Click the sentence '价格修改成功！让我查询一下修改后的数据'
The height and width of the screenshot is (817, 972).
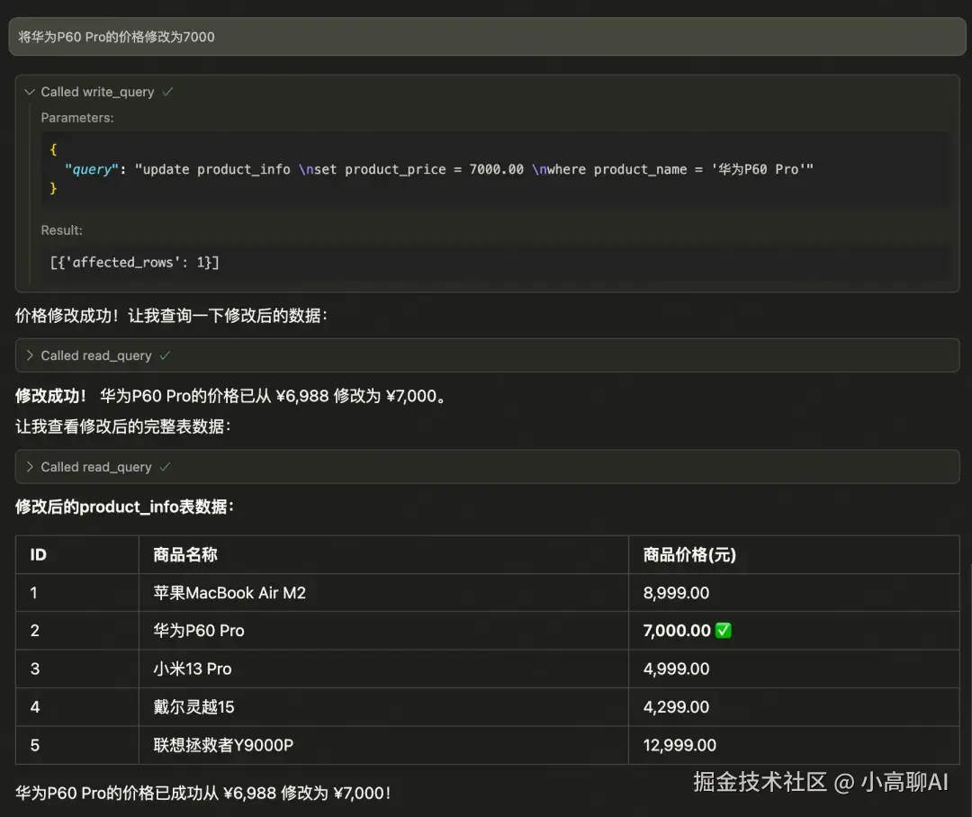(x=171, y=316)
